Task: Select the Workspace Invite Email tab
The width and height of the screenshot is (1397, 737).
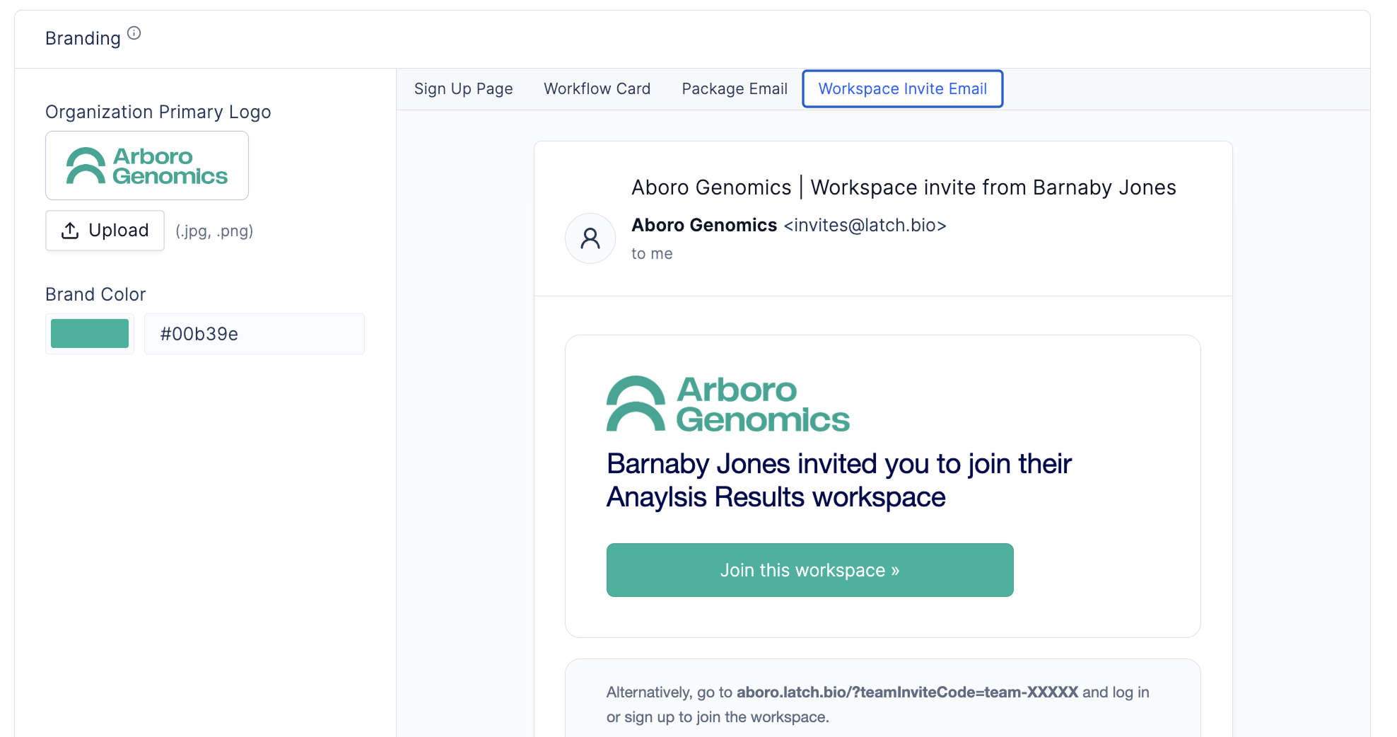Action: [x=903, y=89]
